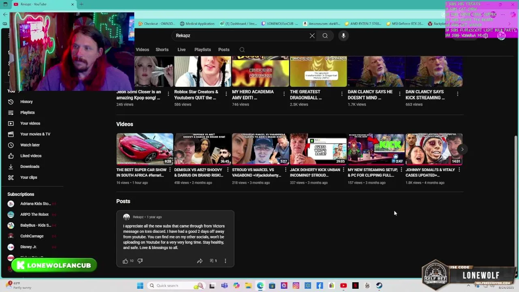Click the search magnifier button
Viewport: 519px width, 292px height.
[325, 36]
